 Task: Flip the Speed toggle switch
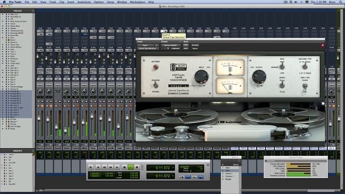pyautogui.click(x=282, y=85)
